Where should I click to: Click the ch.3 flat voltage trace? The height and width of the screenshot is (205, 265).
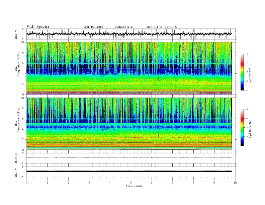pos(129,158)
